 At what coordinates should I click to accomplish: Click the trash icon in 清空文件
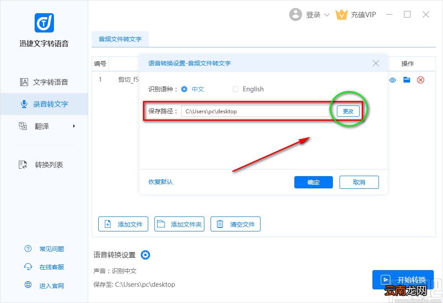tap(220, 224)
